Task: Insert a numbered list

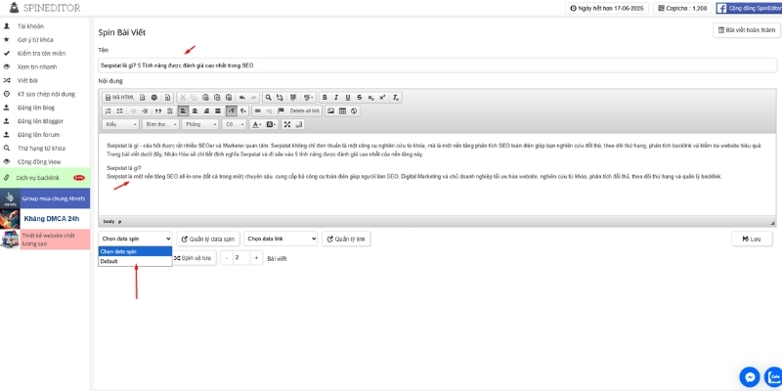Action: point(109,110)
